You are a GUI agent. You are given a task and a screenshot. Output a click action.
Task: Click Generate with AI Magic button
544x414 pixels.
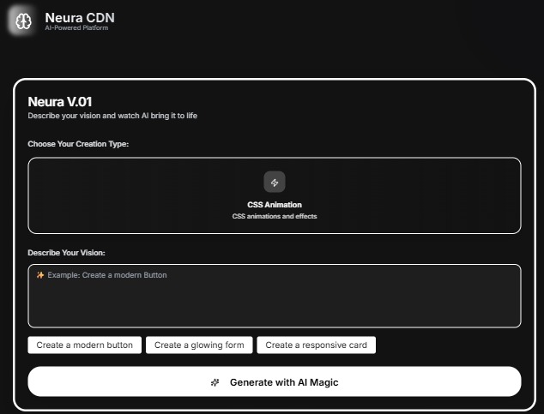pos(275,381)
